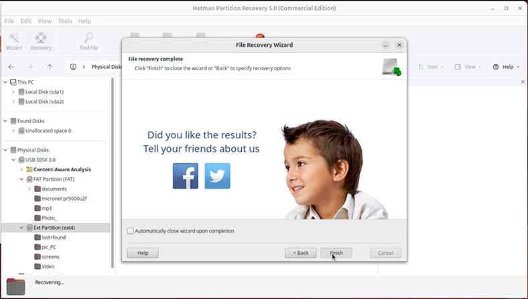
Task: Collapse the Found Disks group
Action: pyautogui.click(x=5, y=121)
